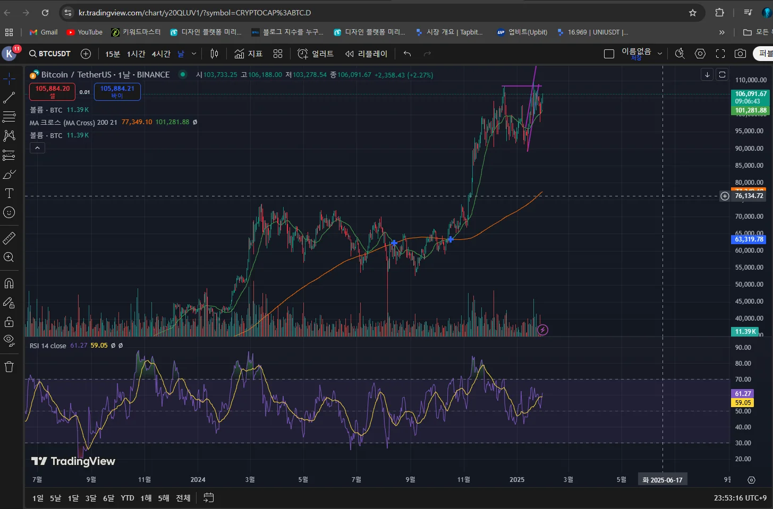Screen dimensions: 773x509
Task: Click the 지표 indicators button
Action: tap(249, 54)
